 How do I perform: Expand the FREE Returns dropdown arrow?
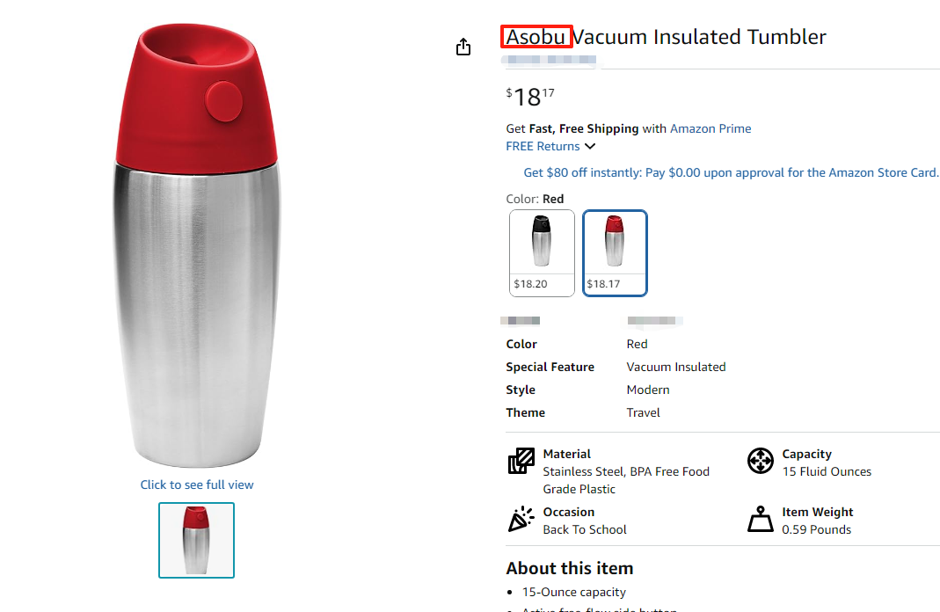coord(590,147)
